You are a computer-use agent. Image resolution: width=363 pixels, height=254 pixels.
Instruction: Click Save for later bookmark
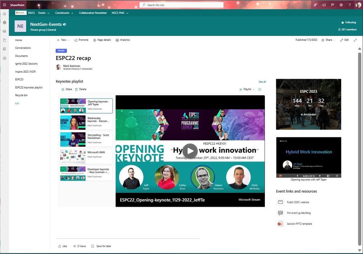pos(101,246)
